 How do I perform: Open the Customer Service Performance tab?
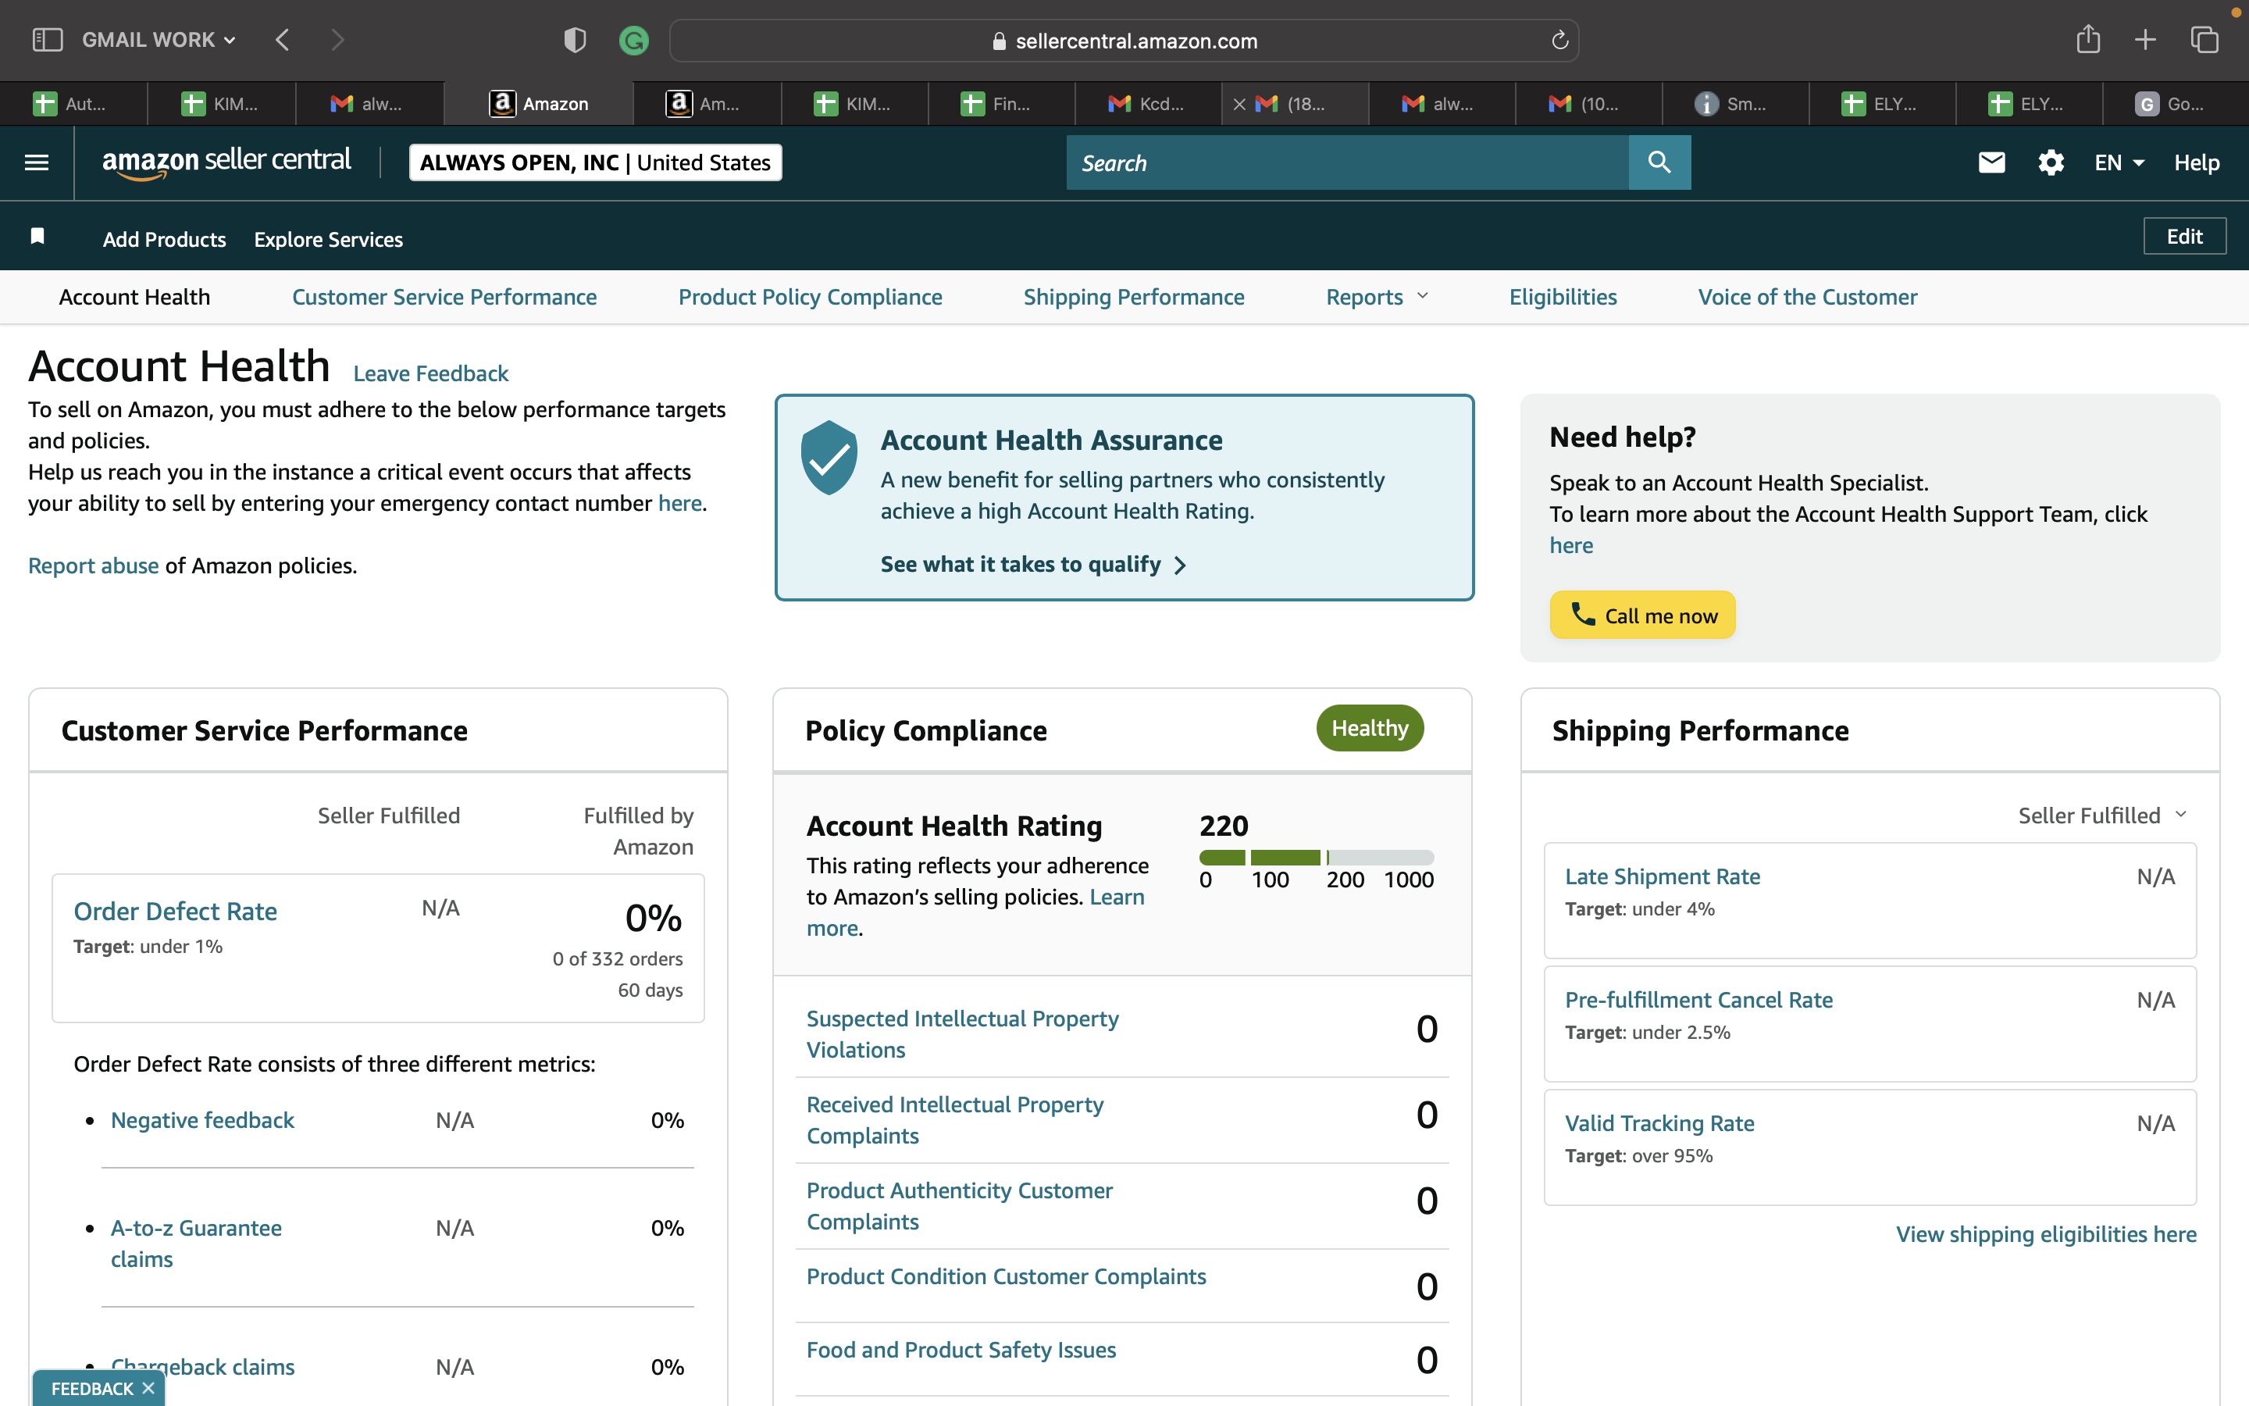coord(444,297)
